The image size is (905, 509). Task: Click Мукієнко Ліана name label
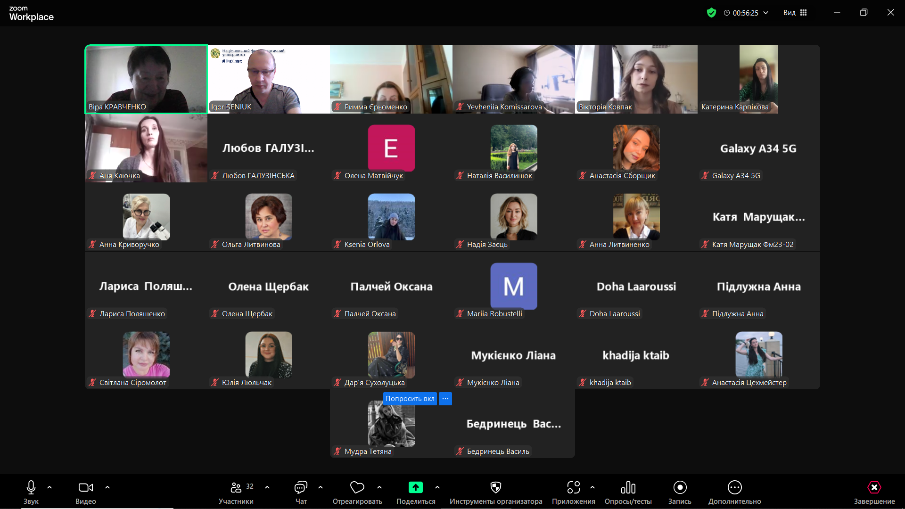[493, 383]
